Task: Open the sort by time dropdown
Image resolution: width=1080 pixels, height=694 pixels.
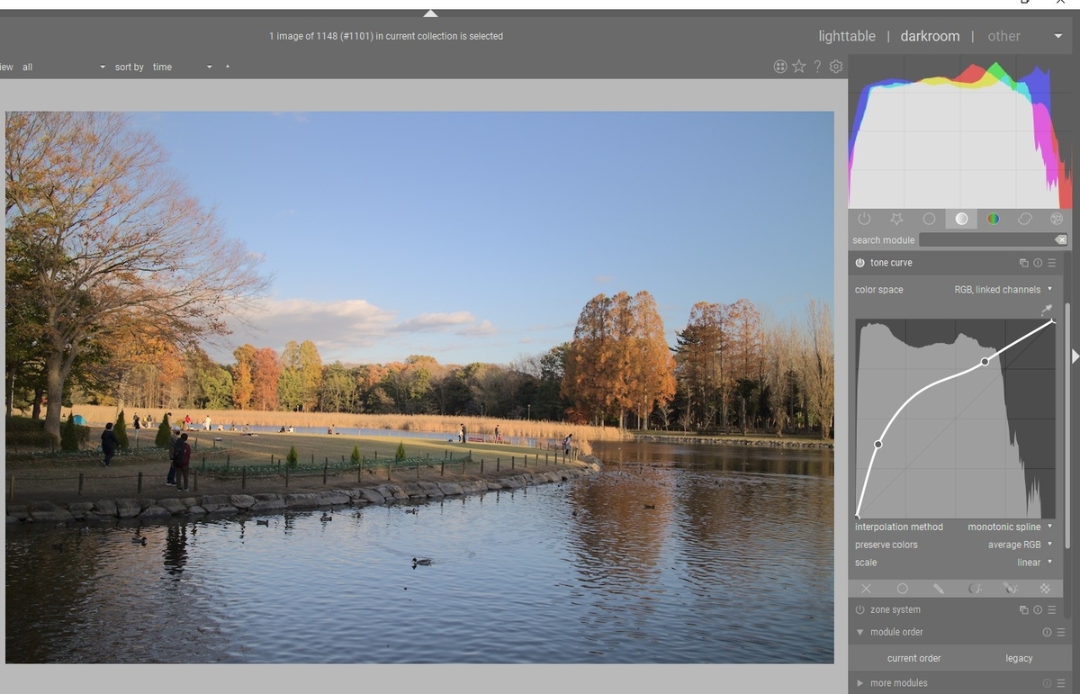Action: [183, 67]
